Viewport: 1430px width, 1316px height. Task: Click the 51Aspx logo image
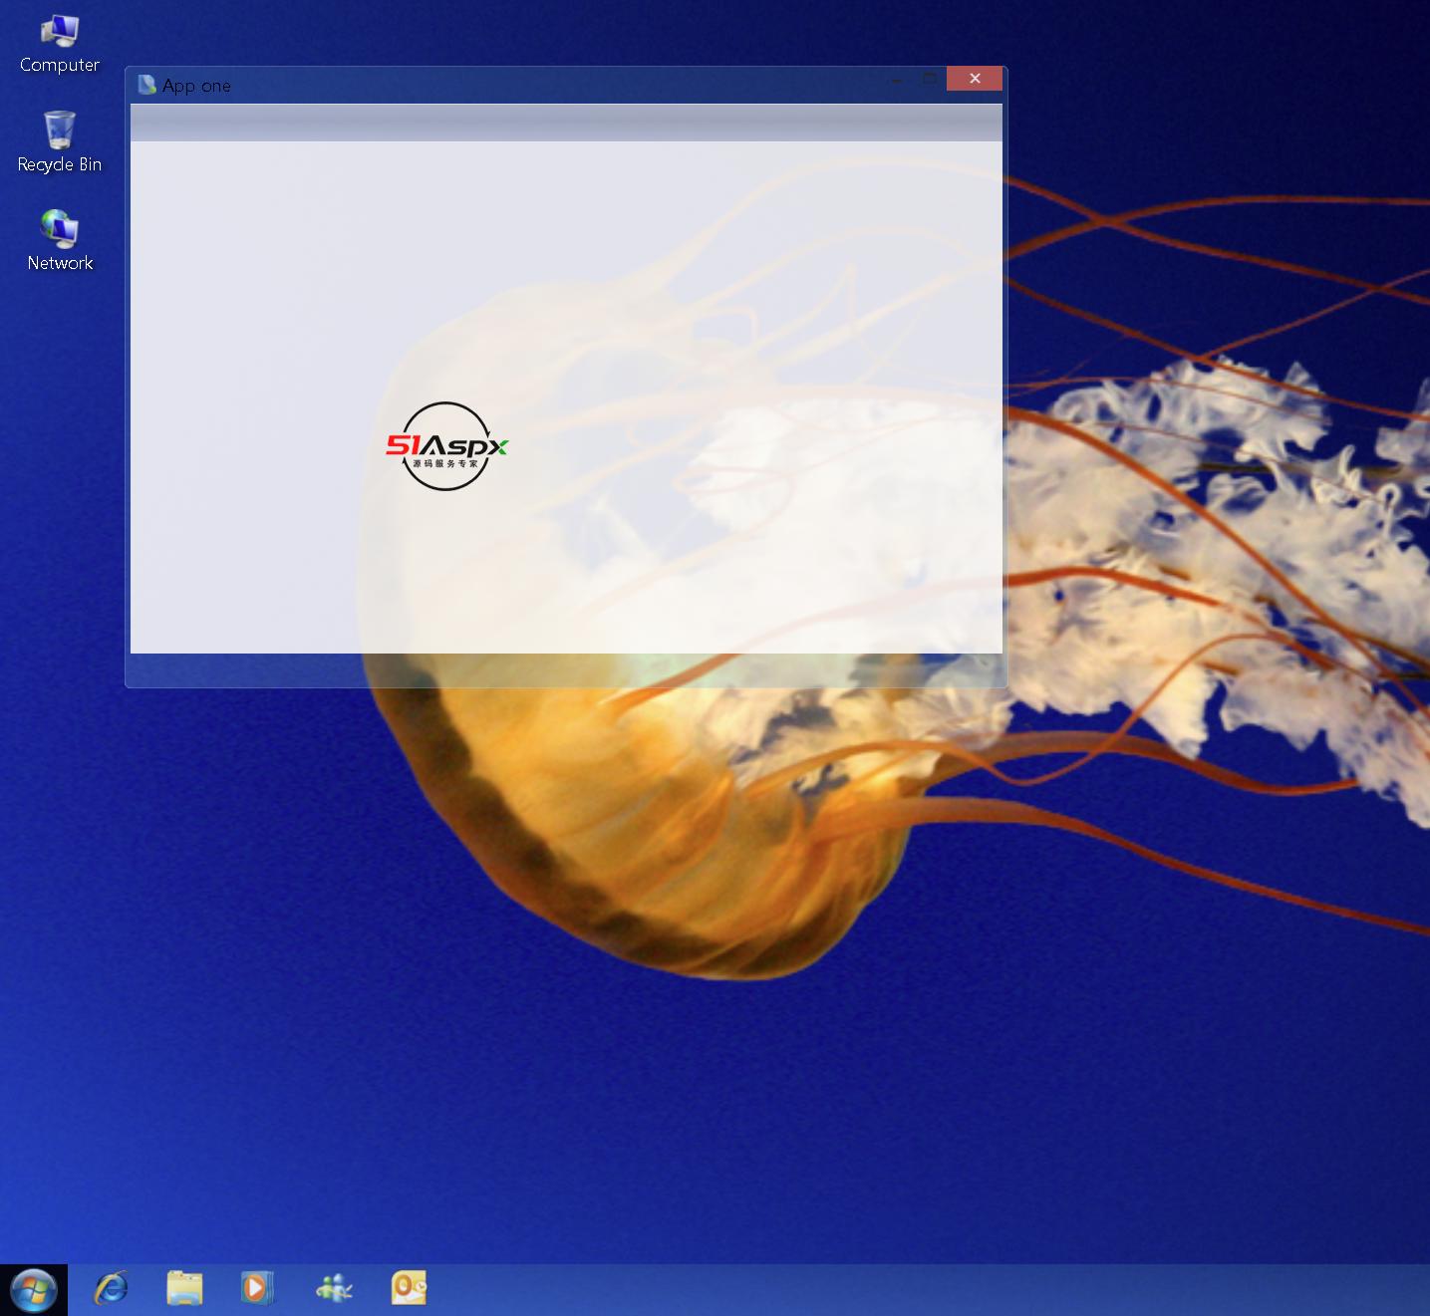pos(446,446)
